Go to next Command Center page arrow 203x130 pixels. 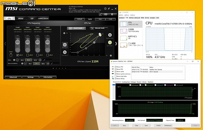(x=116, y=44)
